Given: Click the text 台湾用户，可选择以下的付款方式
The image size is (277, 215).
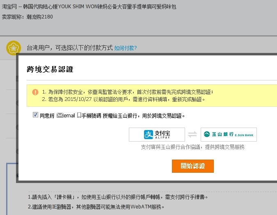Looking at the screenshot, I should [x=70, y=48].
